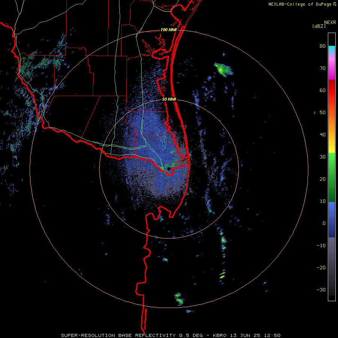Click the -20 dBZ legend value
The height and width of the screenshot is (338, 338).
click(321, 268)
